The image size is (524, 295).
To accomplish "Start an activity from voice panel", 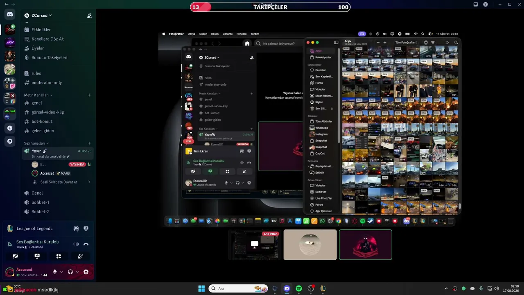I will pos(59,256).
